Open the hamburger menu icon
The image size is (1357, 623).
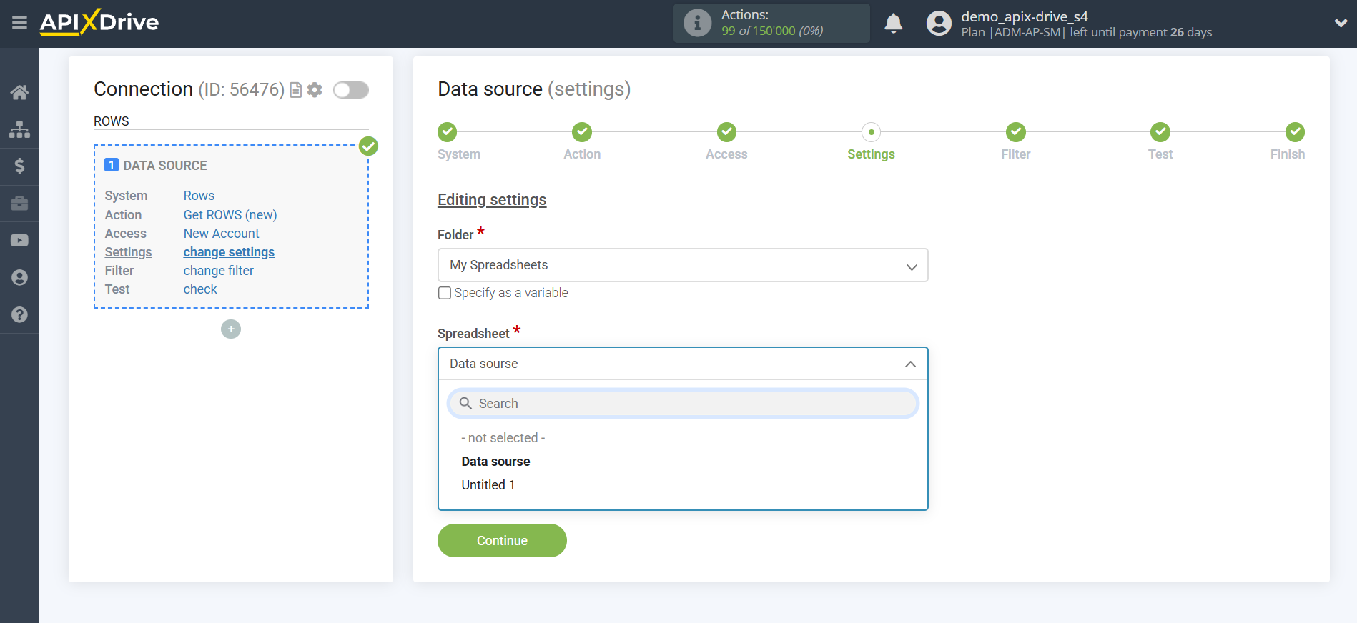pos(19,23)
